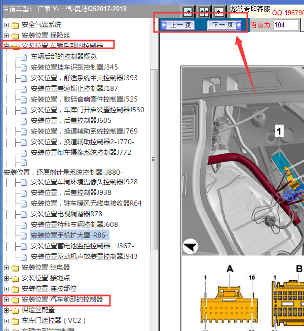
Task: Open 车辆后部的控制器概览 page
Action: pos(64,56)
